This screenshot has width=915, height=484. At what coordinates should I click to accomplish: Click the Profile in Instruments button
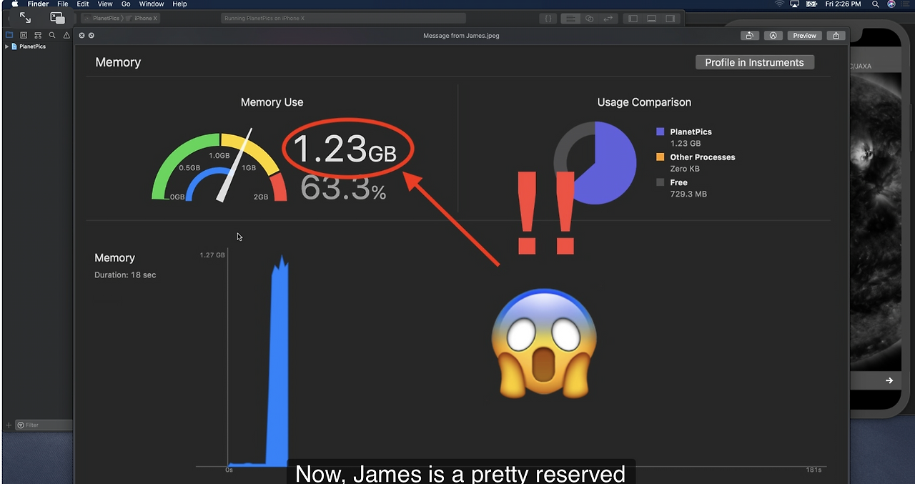755,62
